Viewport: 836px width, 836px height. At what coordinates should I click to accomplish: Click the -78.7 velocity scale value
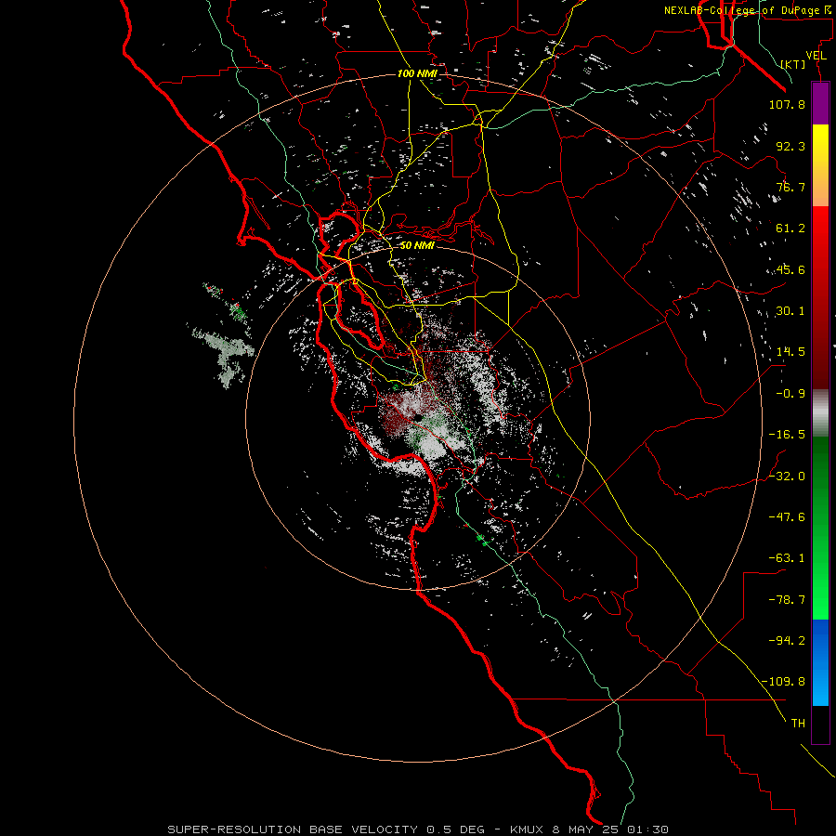787,600
